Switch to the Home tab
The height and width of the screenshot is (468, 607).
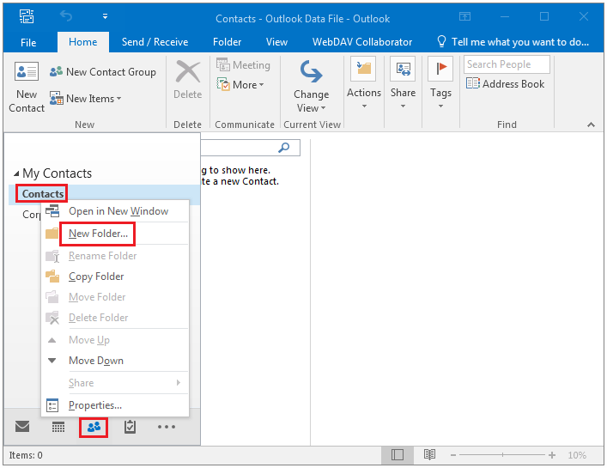pos(82,42)
